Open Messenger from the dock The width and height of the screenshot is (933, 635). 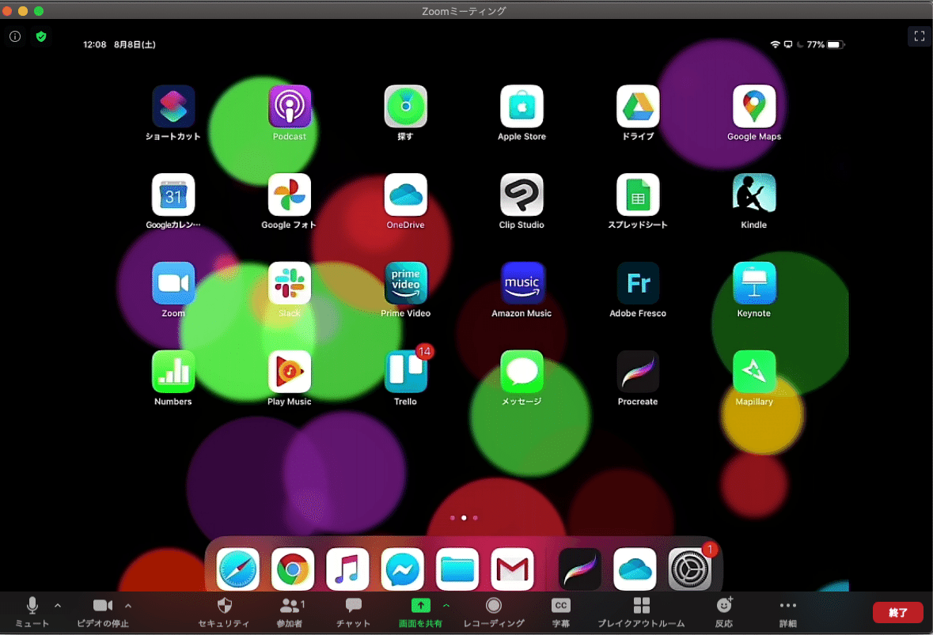pos(402,569)
